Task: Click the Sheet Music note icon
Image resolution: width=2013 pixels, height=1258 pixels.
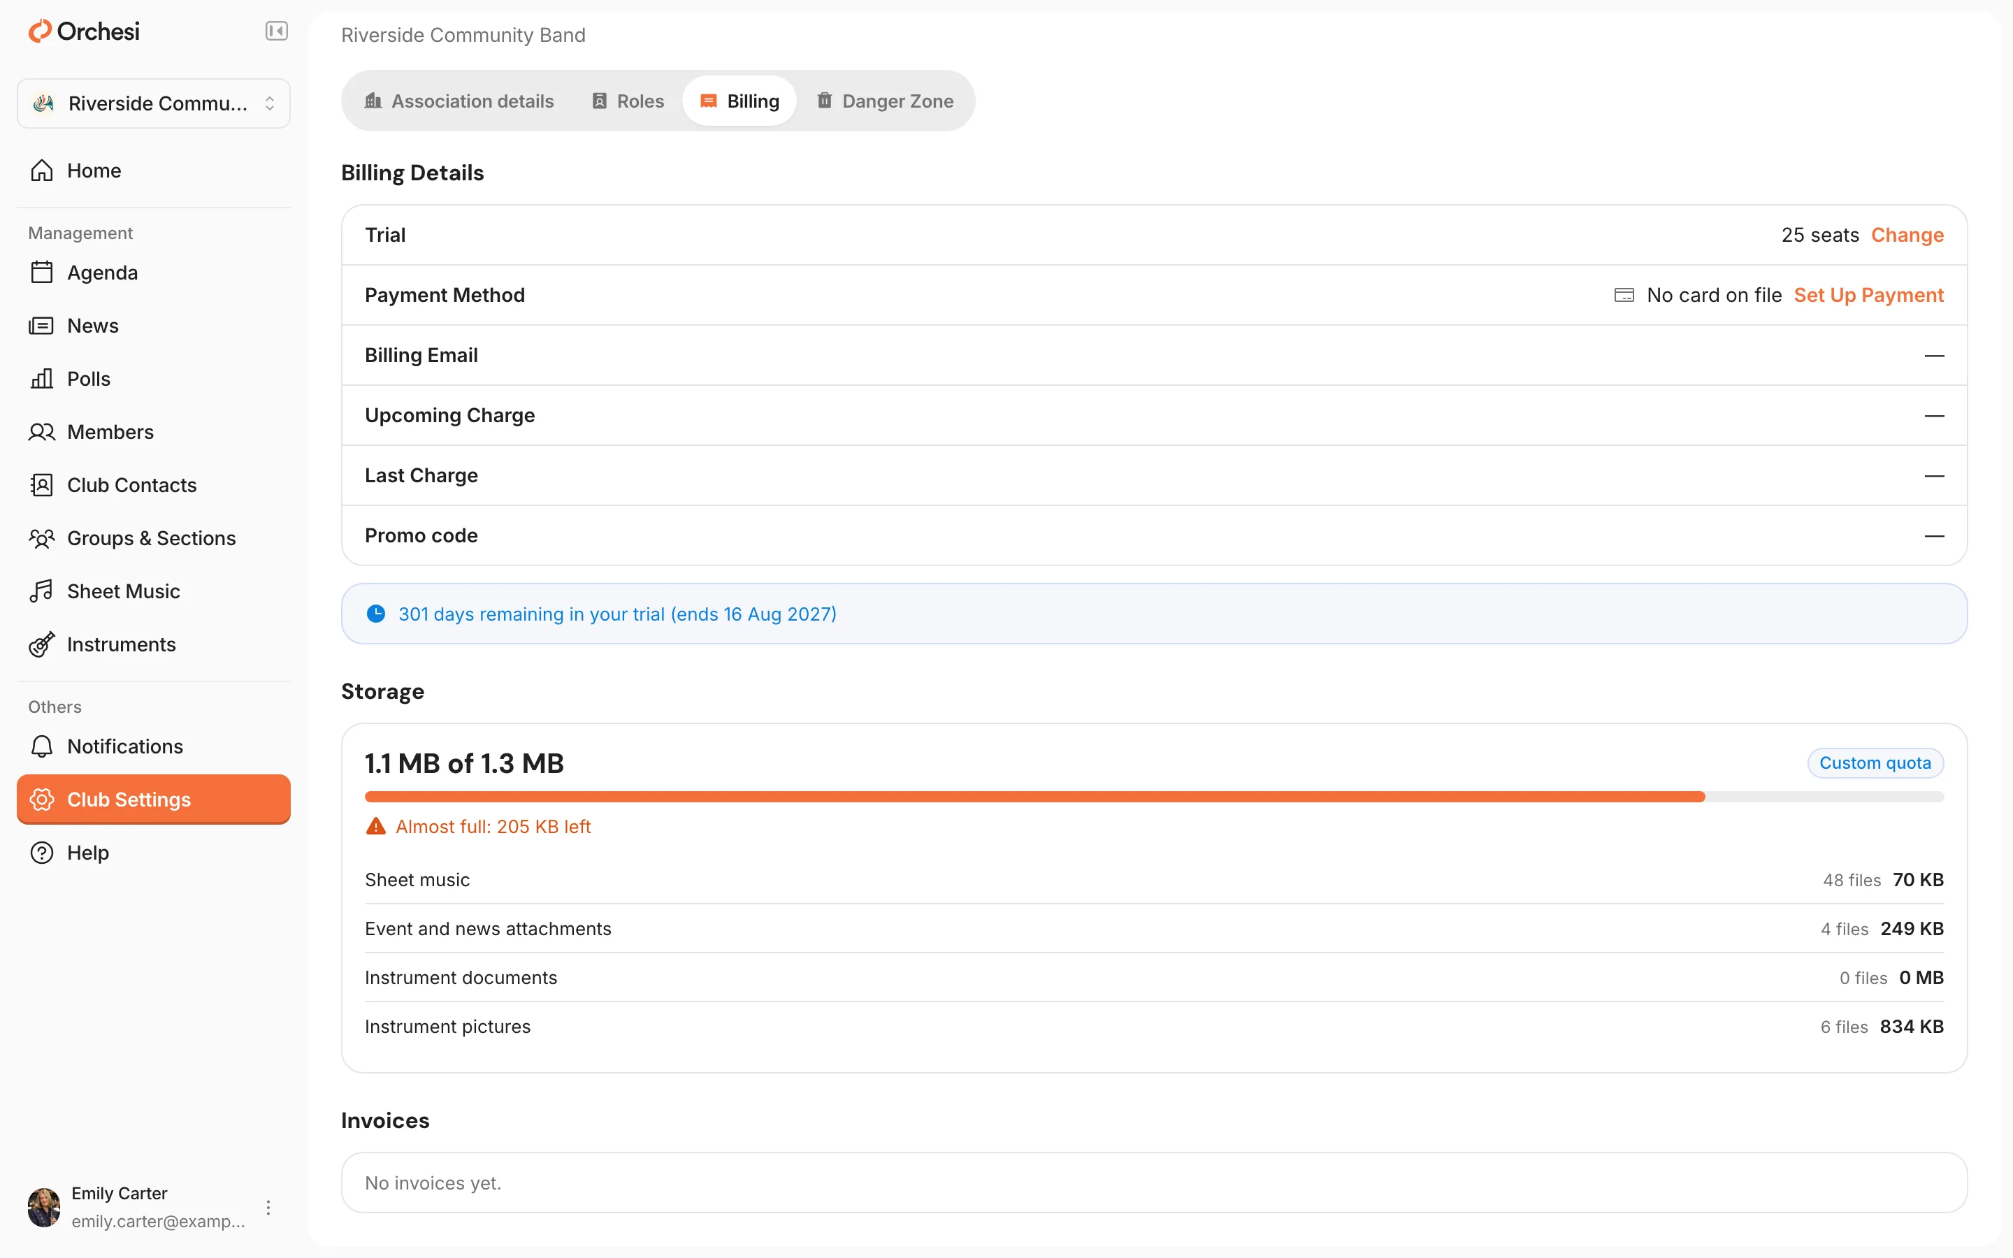Action: point(42,591)
